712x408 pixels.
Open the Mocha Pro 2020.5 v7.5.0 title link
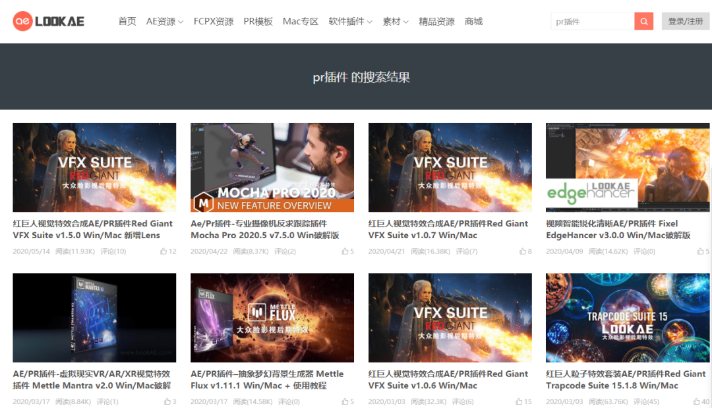click(x=265, y=230)
